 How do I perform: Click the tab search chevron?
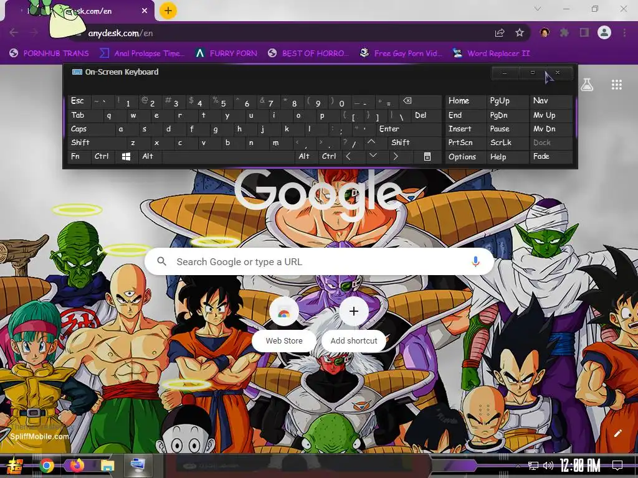coord(538,9)
